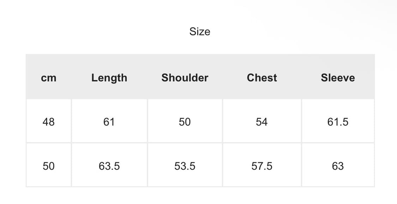397x204 pixels.
Task: Click the Chest column header
Action: 262,78
